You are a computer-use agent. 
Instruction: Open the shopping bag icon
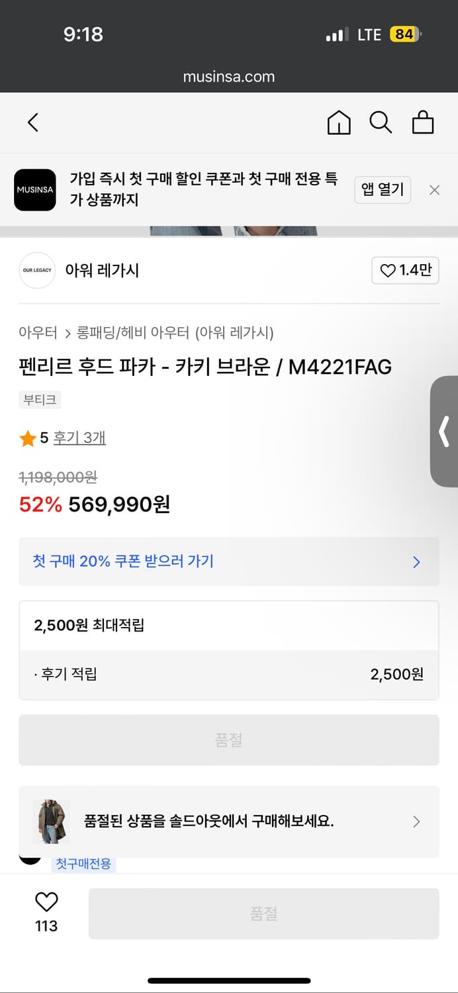[423, 122]
